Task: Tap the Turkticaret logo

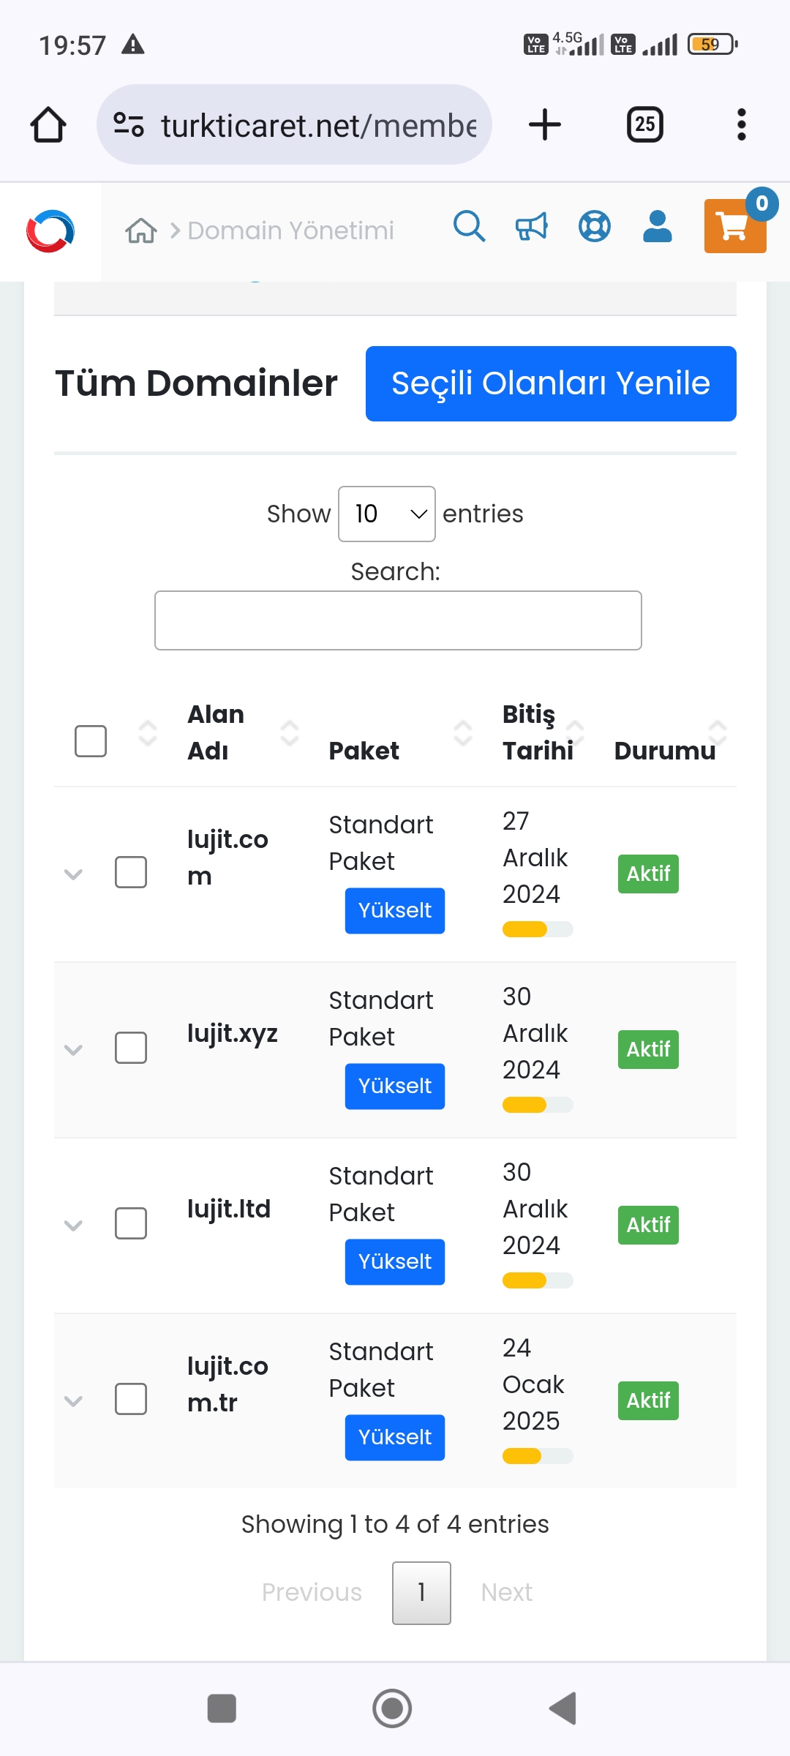Action: tap(50, 231)
